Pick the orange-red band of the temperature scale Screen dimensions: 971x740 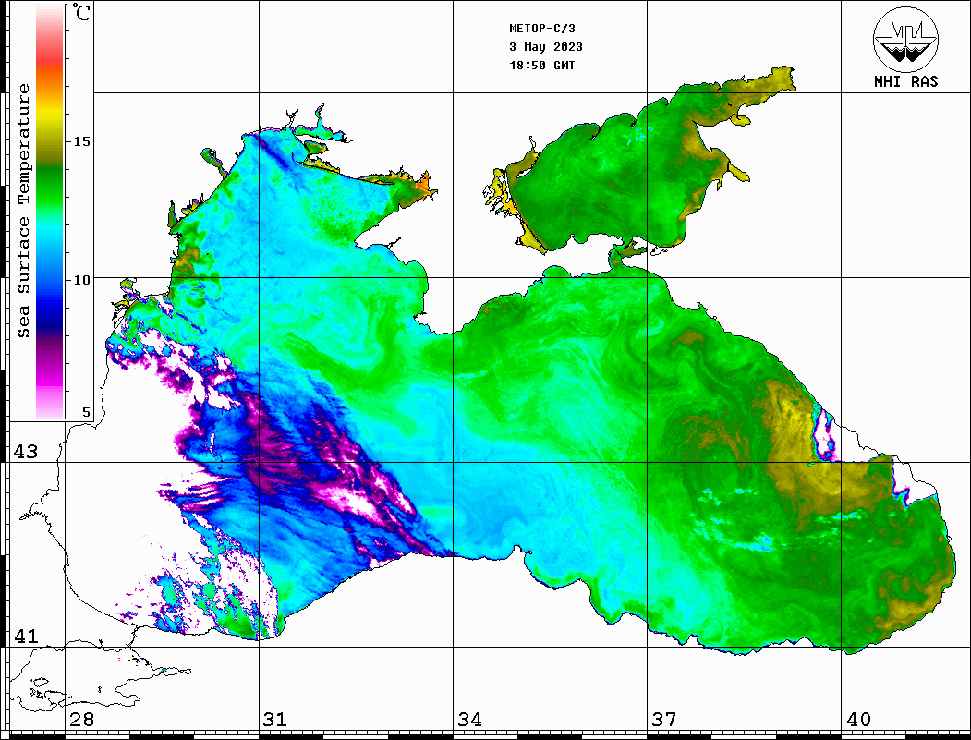pos(50,71)
